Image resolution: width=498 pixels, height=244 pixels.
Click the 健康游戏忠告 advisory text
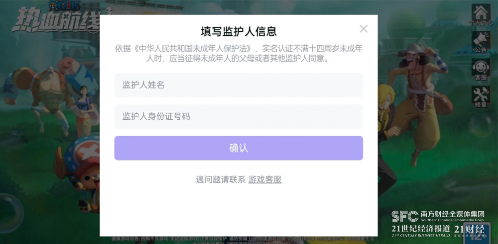243,239
